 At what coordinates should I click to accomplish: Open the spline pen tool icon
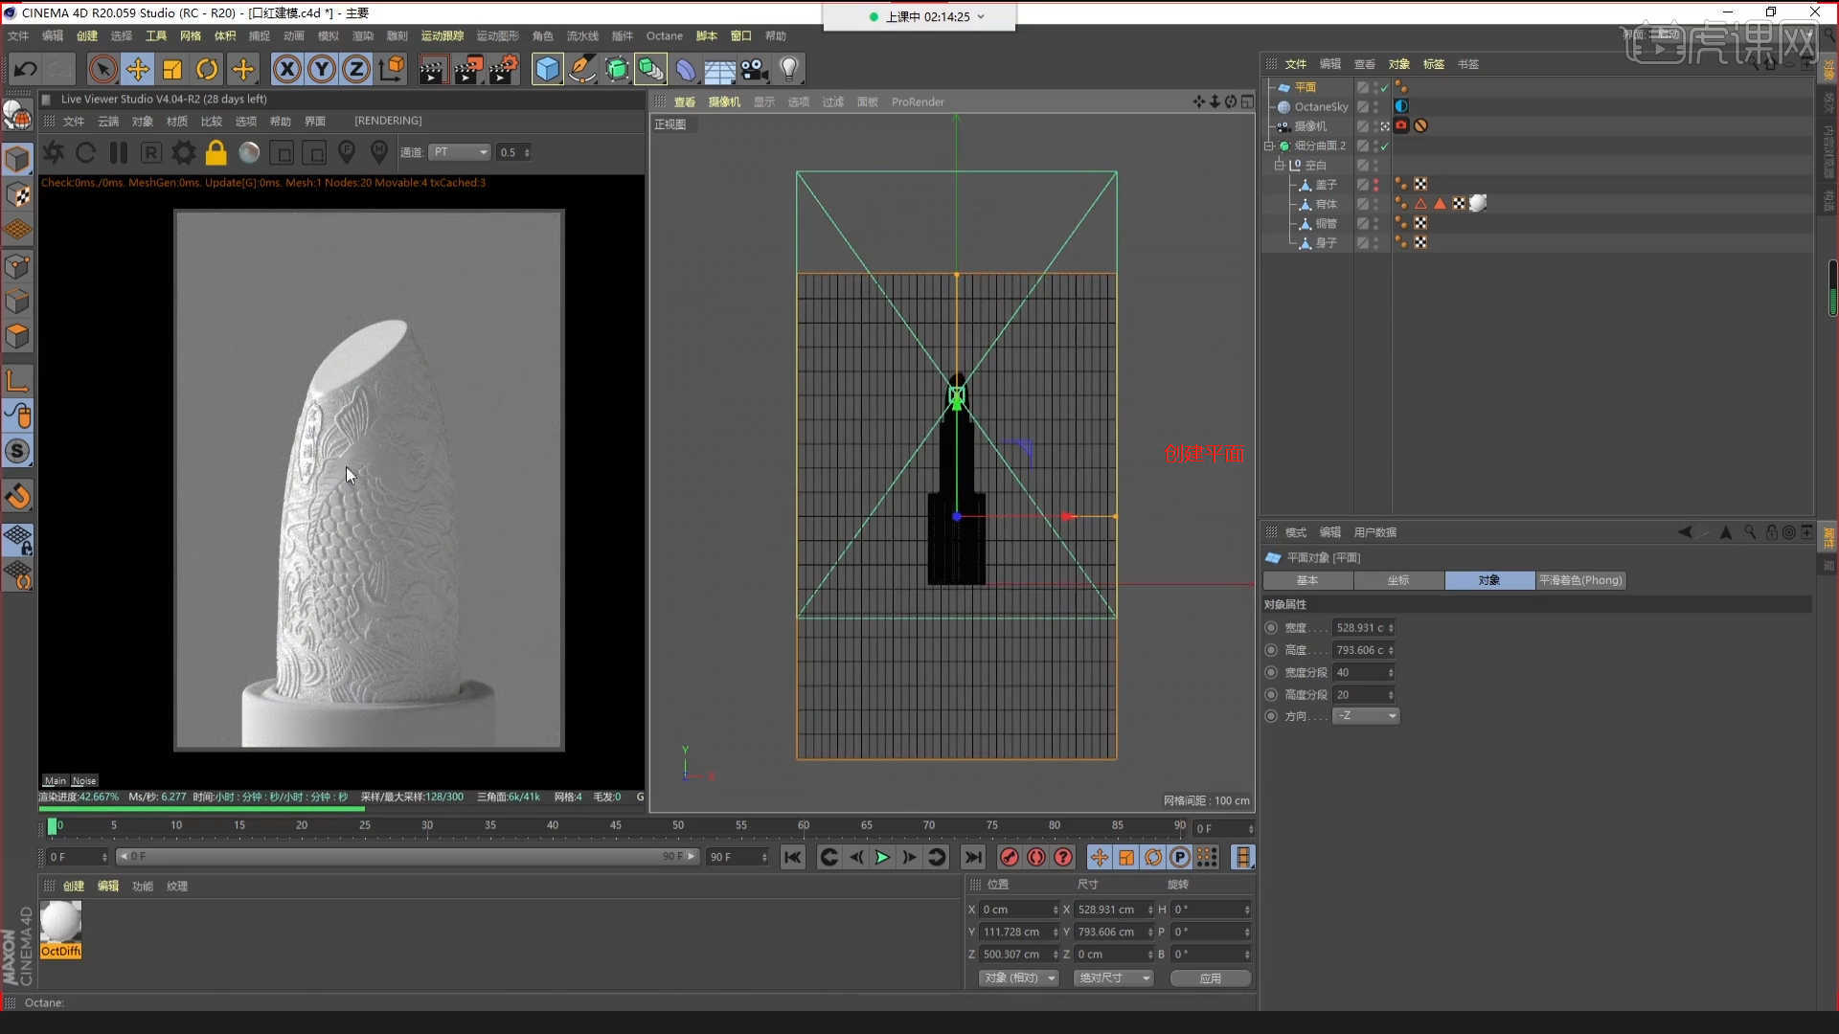click(x=581, y=69)
